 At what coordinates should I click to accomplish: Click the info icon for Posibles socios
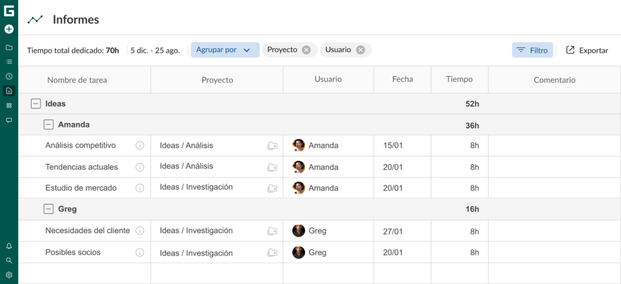coord(140,253)
